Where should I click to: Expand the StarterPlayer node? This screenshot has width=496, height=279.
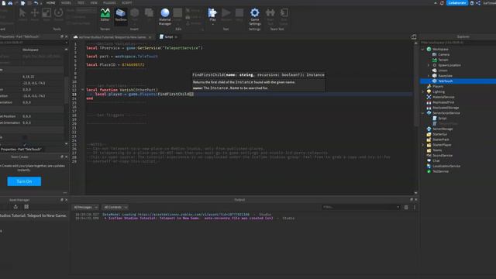pyautogui.click(x=423, y=145)
